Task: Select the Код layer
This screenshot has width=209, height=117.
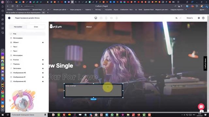Action: click(27, 34)
